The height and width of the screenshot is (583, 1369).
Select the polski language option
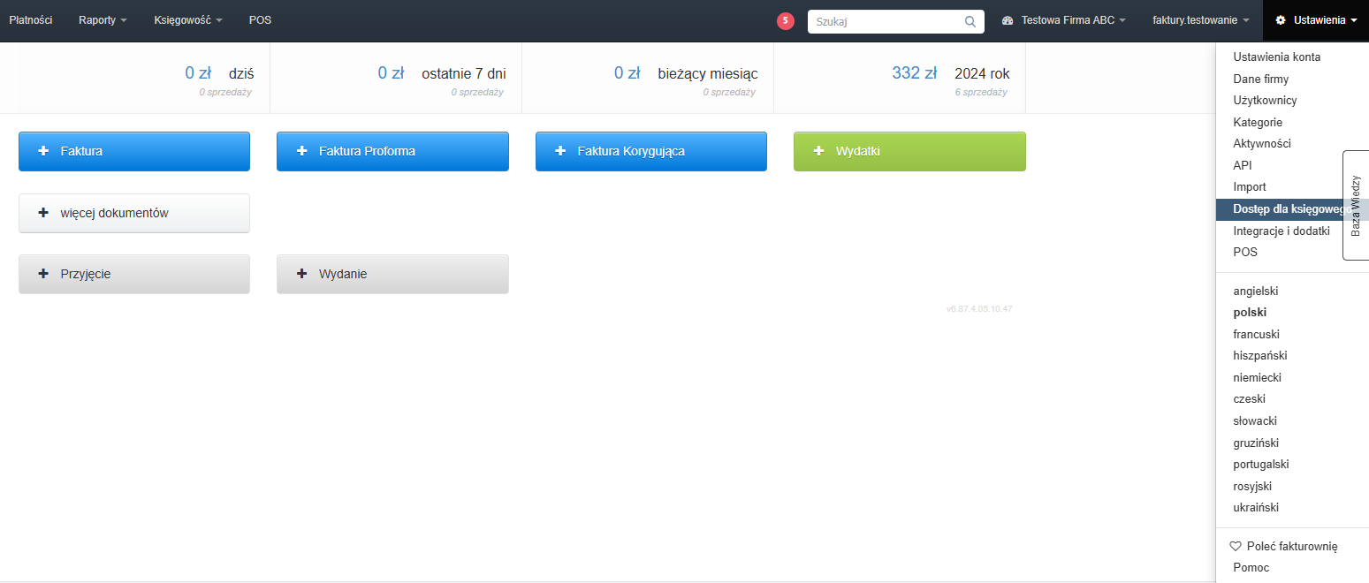pyautogui.click(x=1250, y=313)
